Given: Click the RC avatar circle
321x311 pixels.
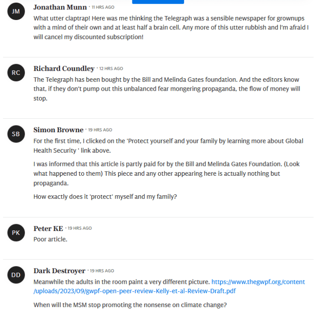Looking at the screenshot, I should tap(16, 73).
